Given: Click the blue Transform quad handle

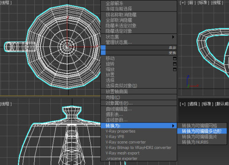Looking at the screenshot, I should coord(103,53).
